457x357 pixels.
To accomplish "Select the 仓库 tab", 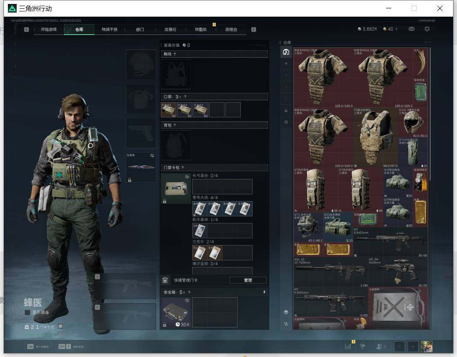I will tap(79, 29).
